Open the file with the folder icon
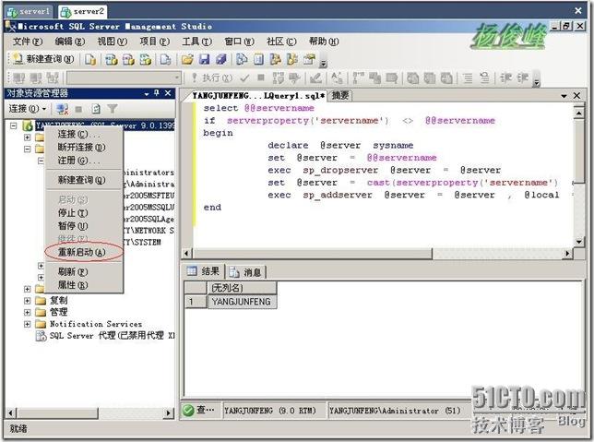The width and height of the screenshot is (594, 442). point(187,59)
